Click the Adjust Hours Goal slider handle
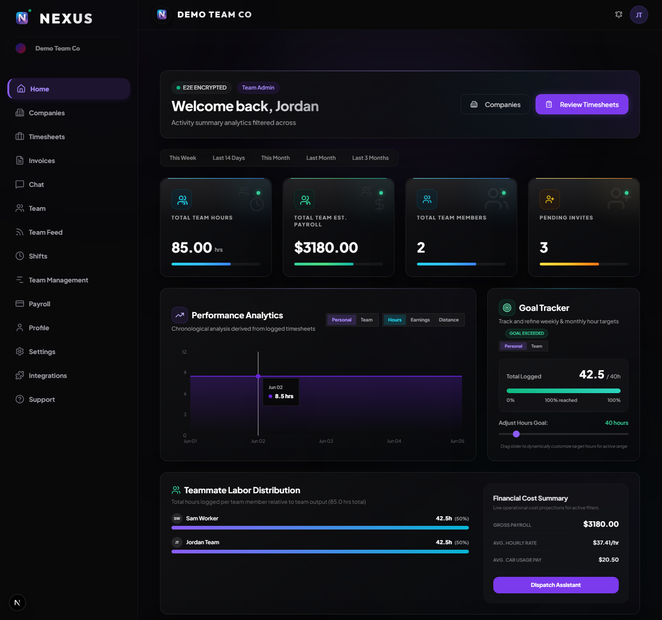Viewport: 662px width, 620px height. [516, 434]
